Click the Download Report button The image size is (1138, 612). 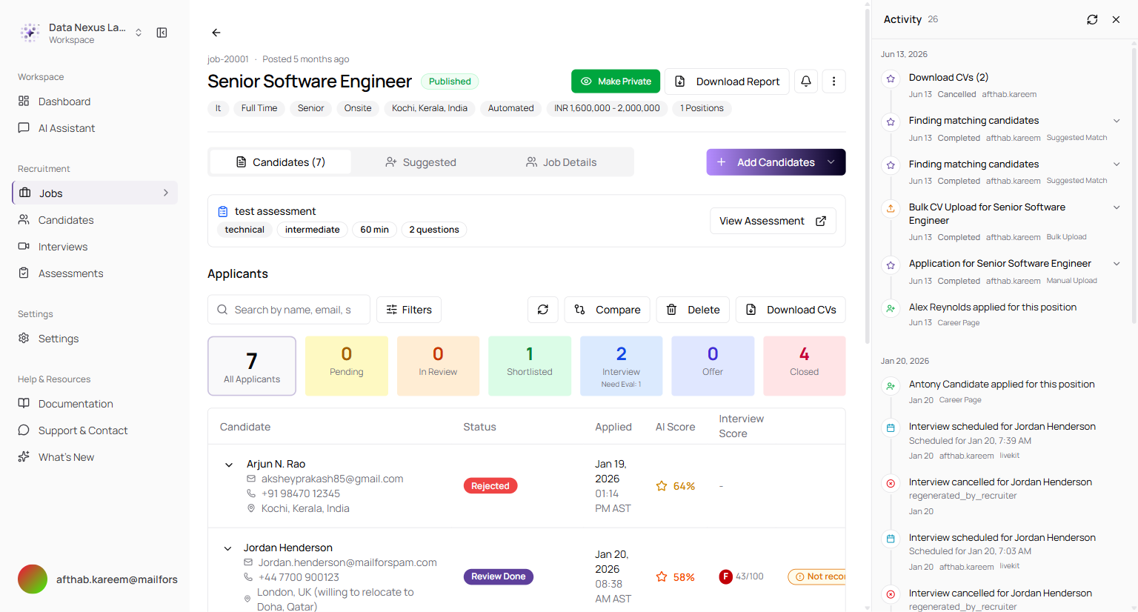click(x=728, y=82)
